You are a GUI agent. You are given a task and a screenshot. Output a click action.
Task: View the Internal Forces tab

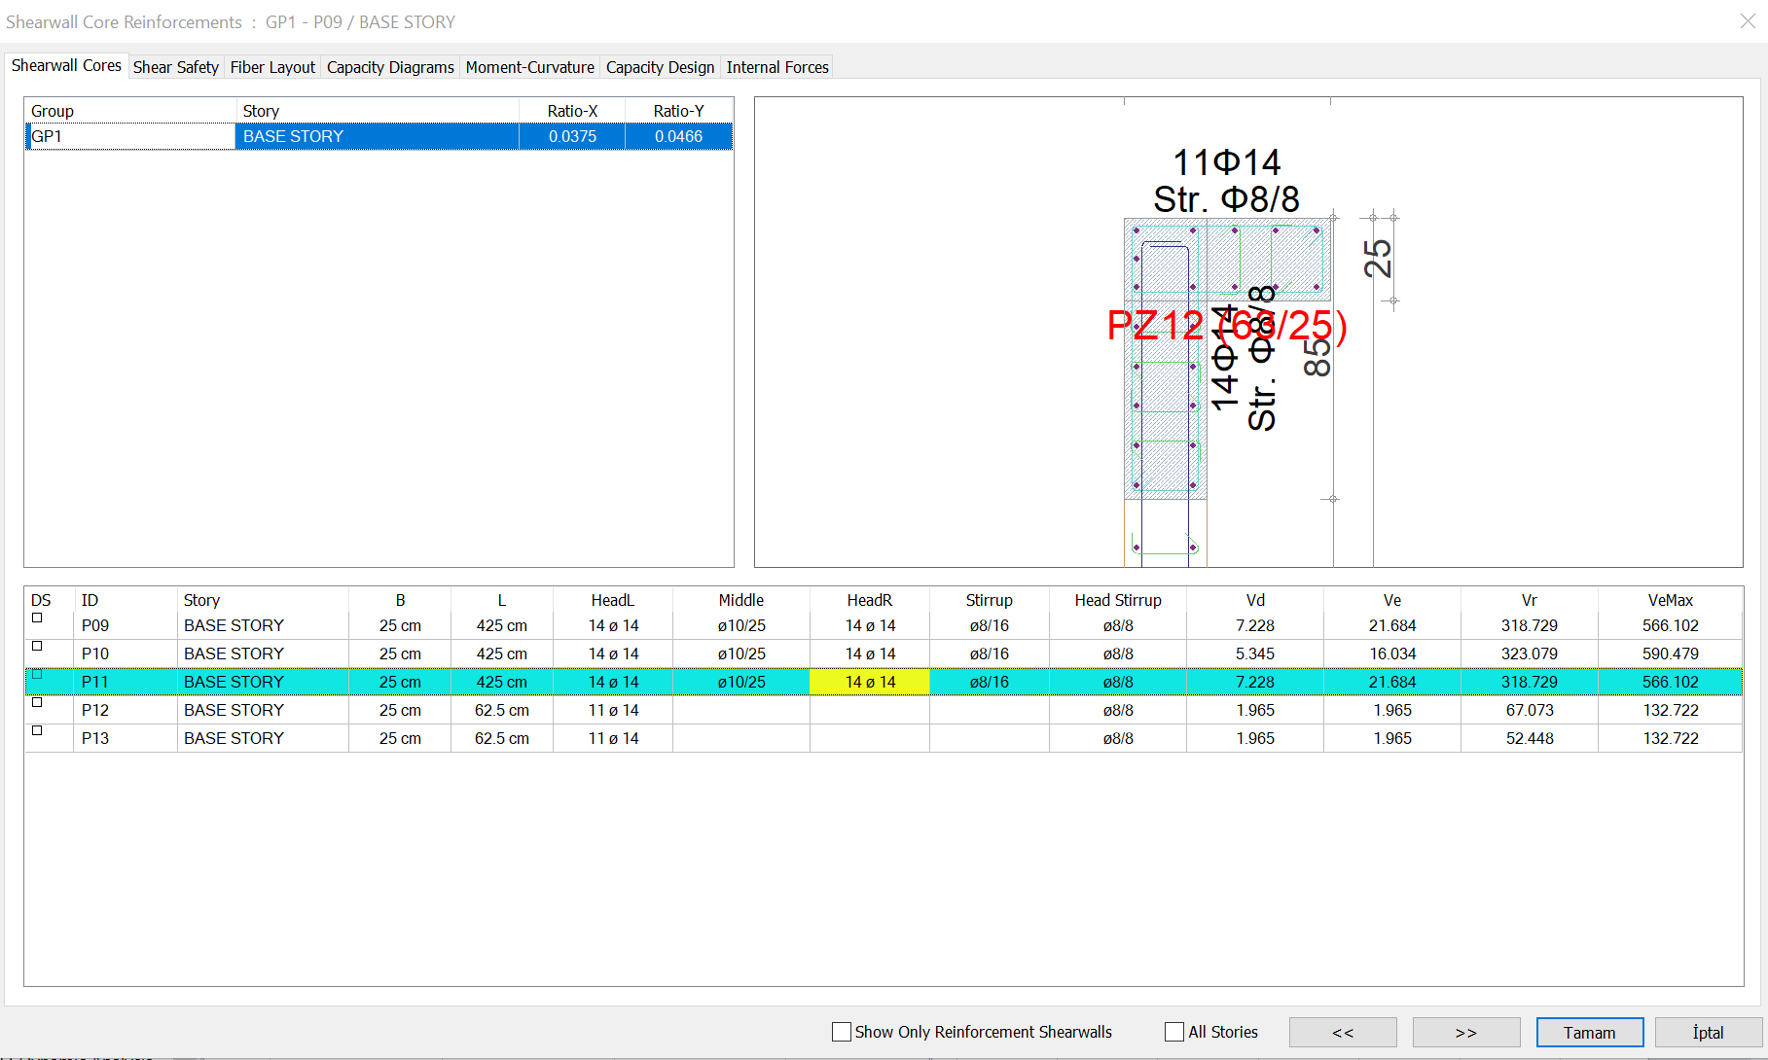[776, 67]
